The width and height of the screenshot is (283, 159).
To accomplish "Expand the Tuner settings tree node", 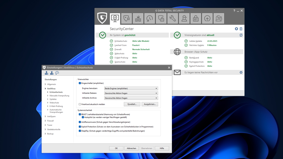I will click(45, 125).
